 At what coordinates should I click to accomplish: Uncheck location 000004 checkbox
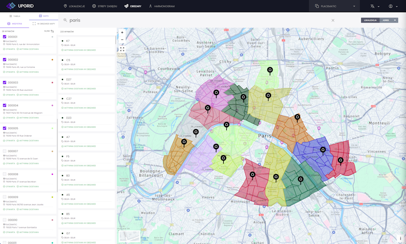point(5,105)
